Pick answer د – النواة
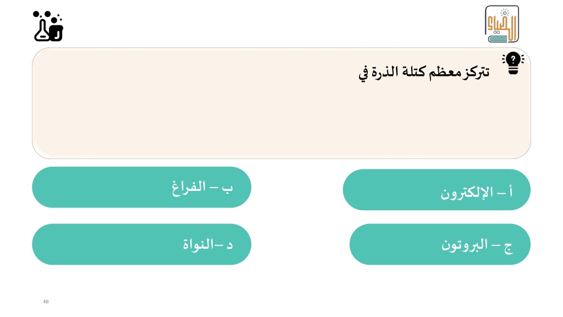 click(x=141, y=244)
